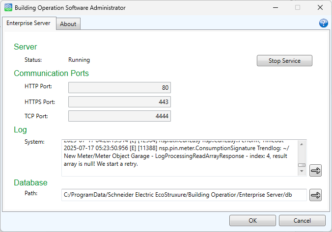The height and width of the screenshot is (232, 332).
Task: Click the 'Path:' label
Action: click(x=31, y=193)
